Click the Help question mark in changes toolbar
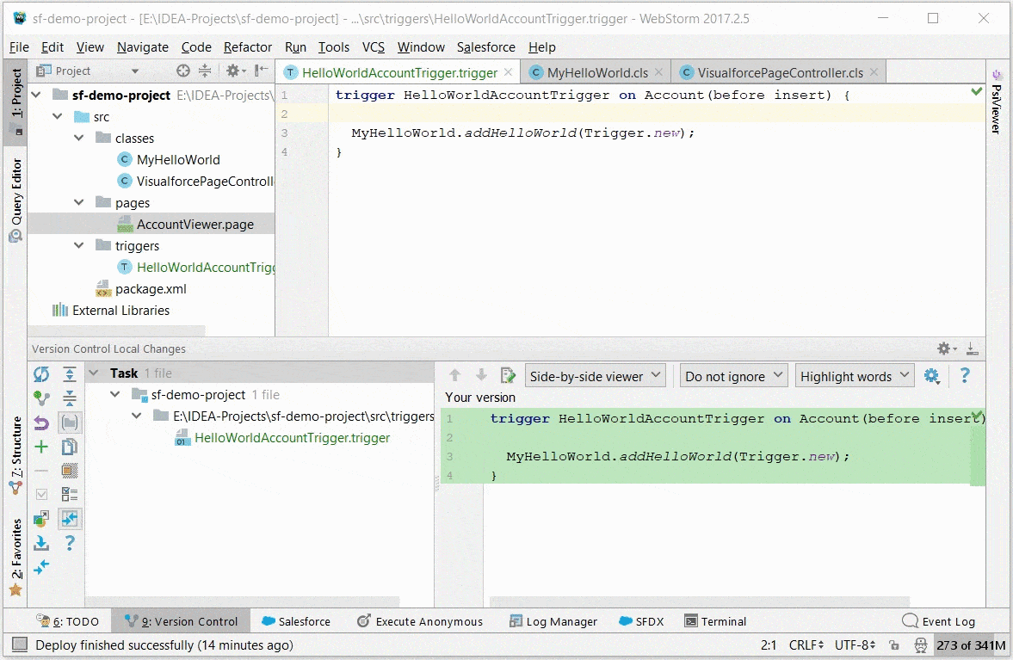This screenshot has height=660, width=1013. point(70,543)
